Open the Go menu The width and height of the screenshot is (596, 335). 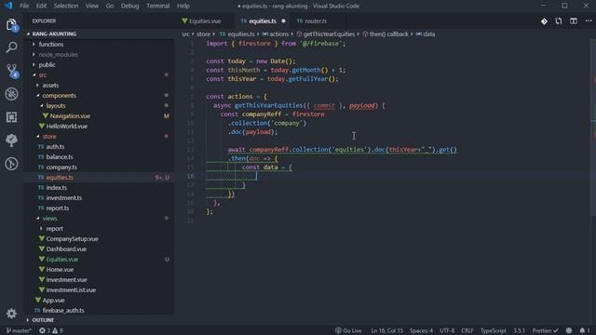click(110, 6)
